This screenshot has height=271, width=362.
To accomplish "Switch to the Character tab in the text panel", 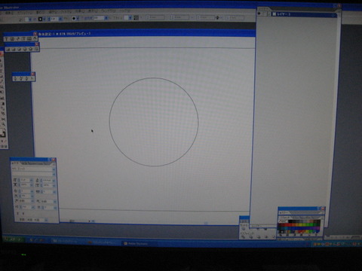I will (15, 163).
